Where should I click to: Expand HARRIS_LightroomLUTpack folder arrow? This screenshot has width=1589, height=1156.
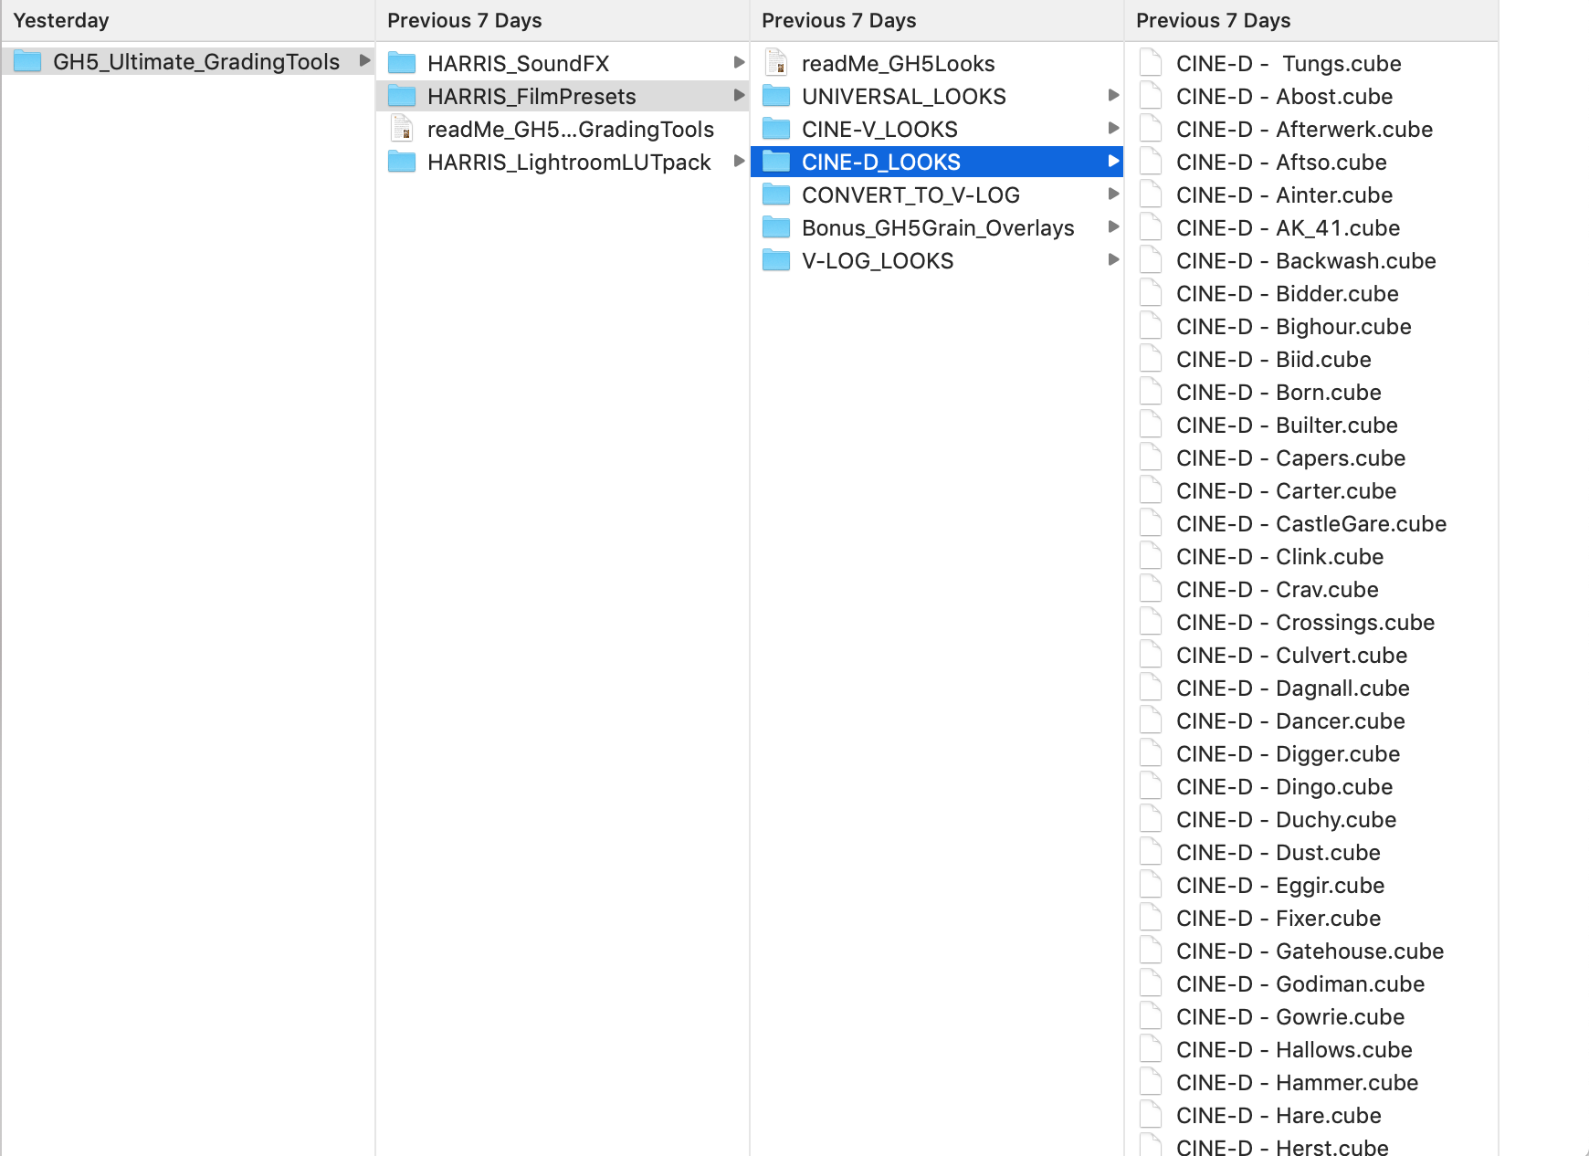click(x=739, y=161)
